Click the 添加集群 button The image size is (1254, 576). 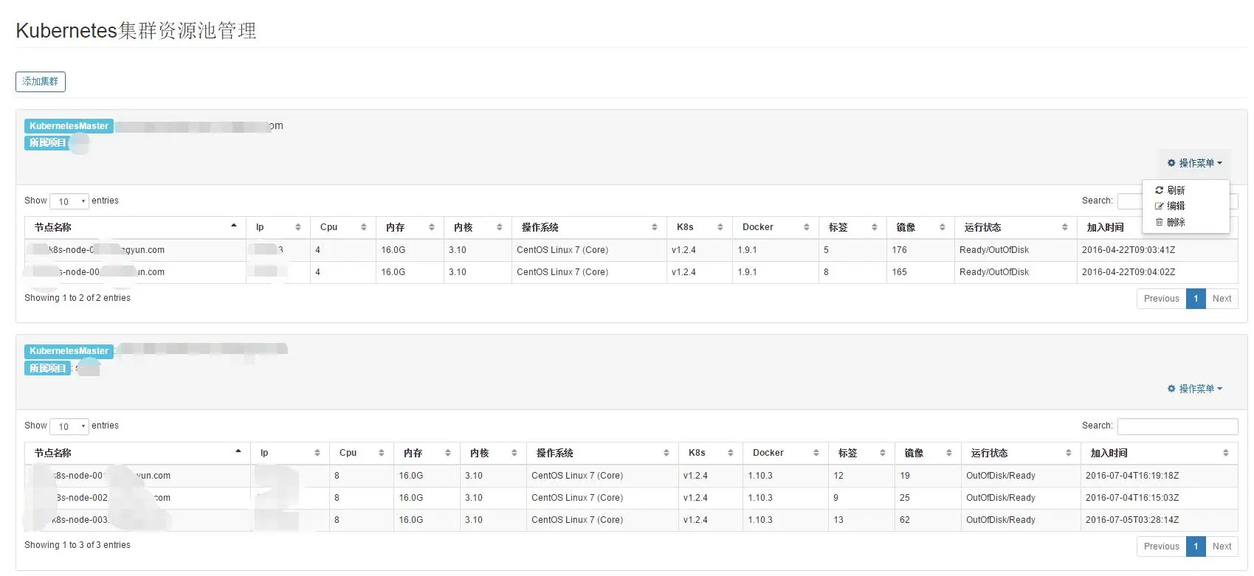click(41, 82)
